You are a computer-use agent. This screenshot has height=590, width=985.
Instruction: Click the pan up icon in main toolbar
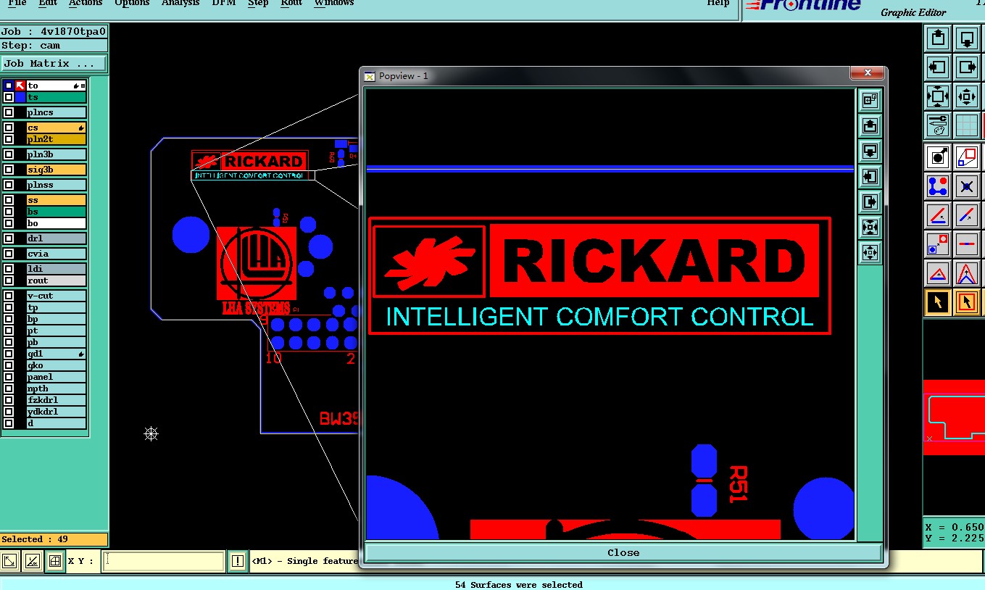[938, 38]
